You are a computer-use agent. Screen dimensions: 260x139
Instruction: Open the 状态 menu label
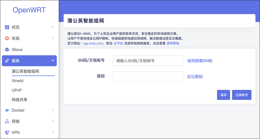point(16,27)
